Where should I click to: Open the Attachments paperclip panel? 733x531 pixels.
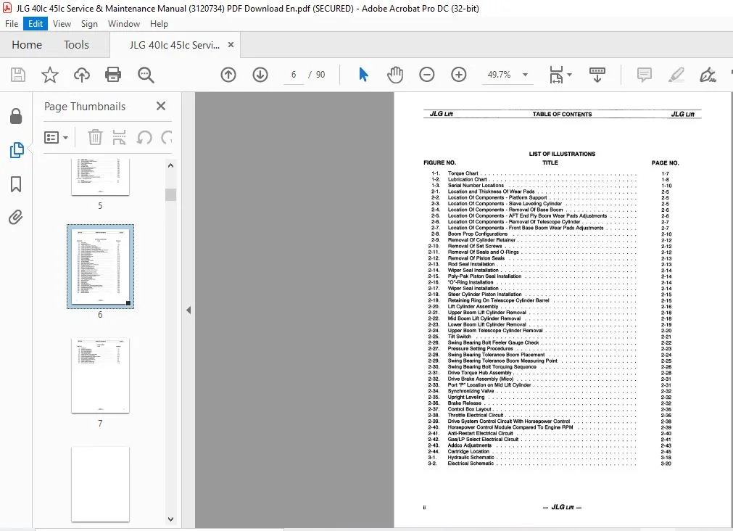coord(15,218)
